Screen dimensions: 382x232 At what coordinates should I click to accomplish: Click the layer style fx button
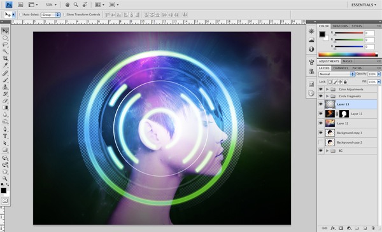pyautogui.click(x=333, y=228)
